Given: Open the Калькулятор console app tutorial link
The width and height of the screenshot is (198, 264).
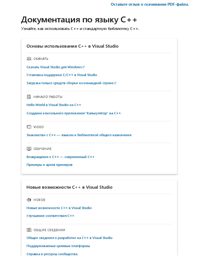Looking at the screenshot, I should [73, 113].
